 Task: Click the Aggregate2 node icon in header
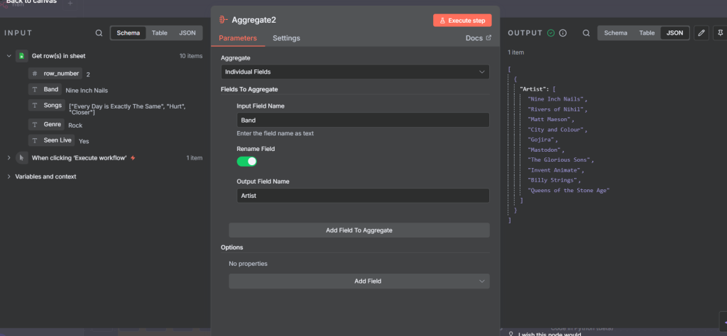[224, 20]
